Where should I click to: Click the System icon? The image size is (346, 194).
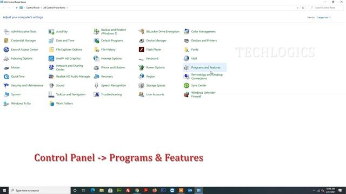tap(6, 95)
